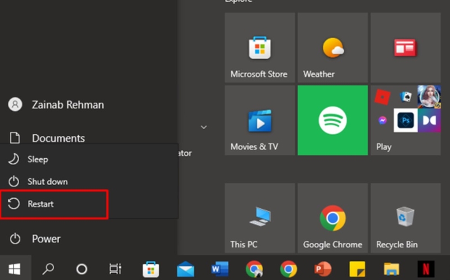
Task: Select Shut down from power menu
Action: click(89, 181)
